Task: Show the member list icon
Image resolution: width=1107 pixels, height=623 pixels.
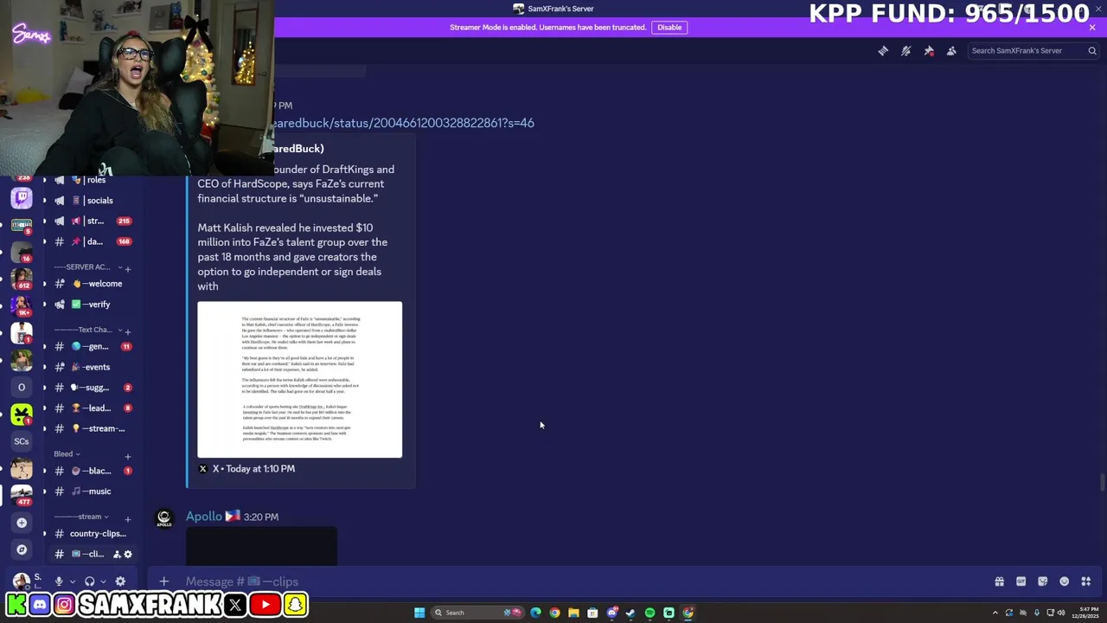Action: pos(951,51)
